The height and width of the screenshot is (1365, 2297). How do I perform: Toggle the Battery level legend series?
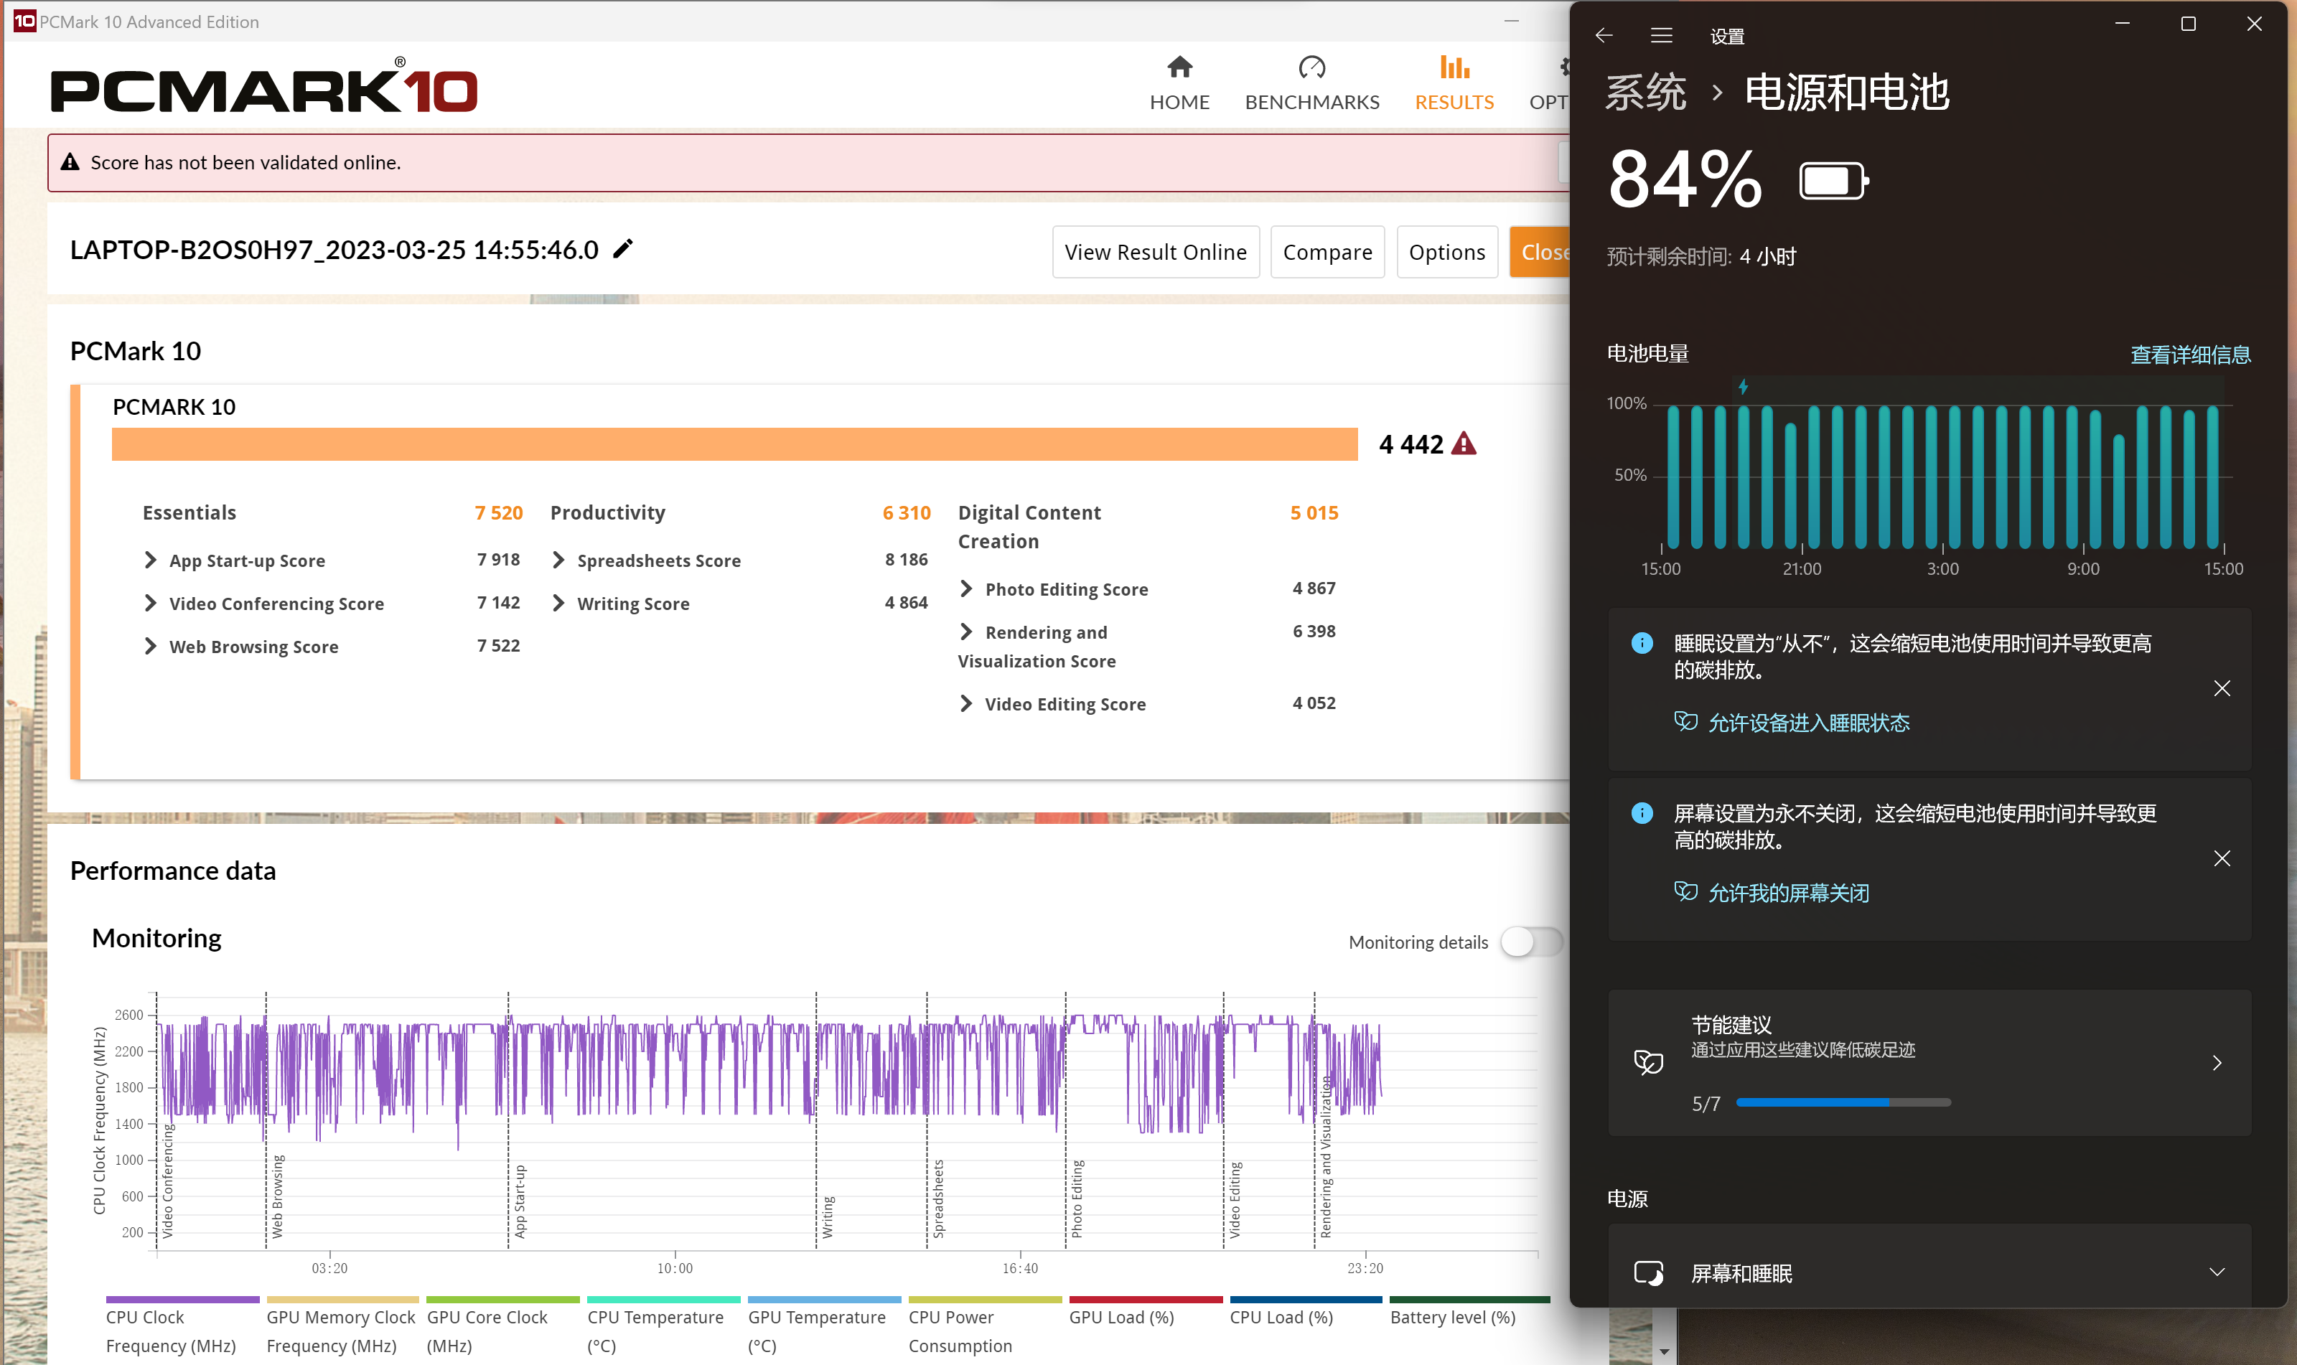(x=1454, y=1317)
